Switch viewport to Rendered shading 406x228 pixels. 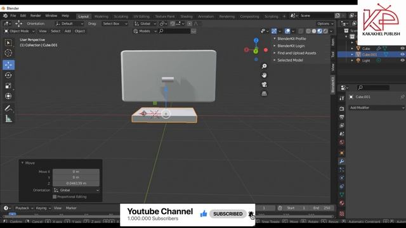point(325,31)
